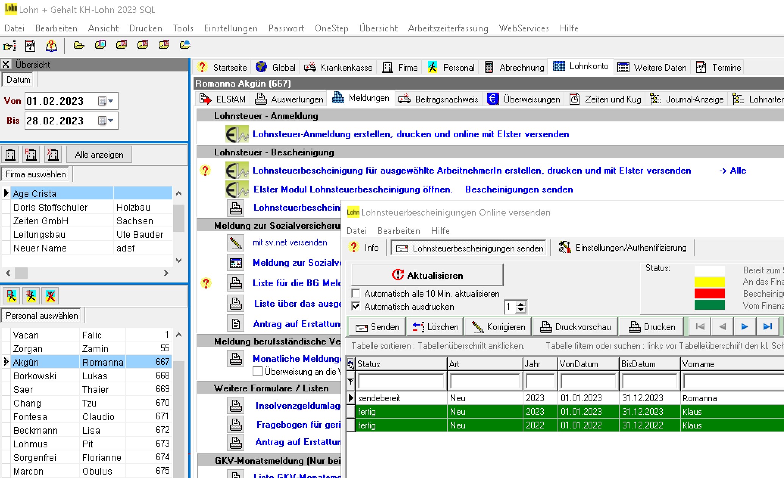Click the first person icon above Personal auswählen

(x=11, y=296)
